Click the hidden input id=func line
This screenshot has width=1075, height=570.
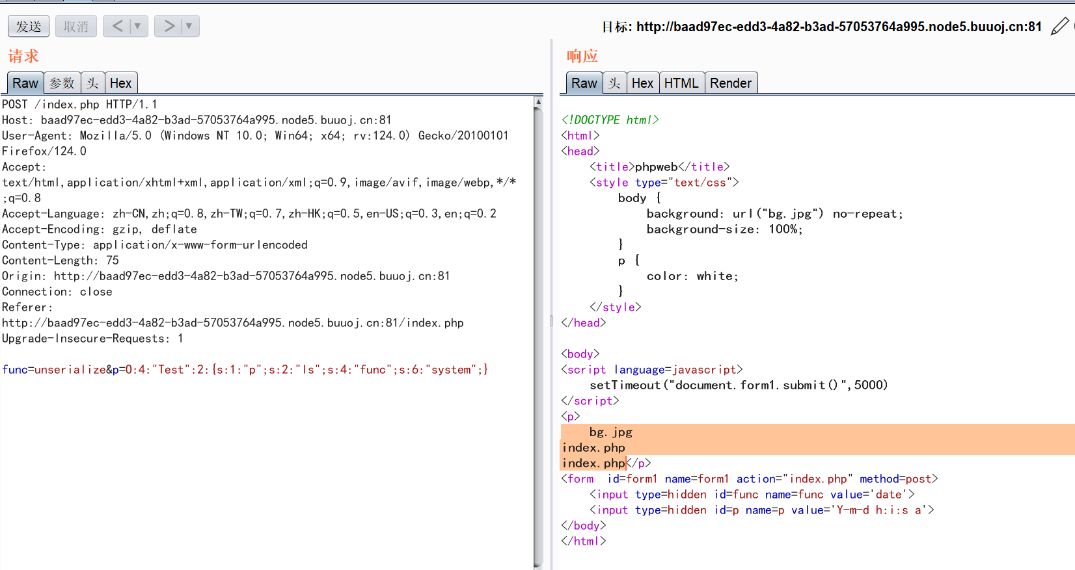click(752, 494)
